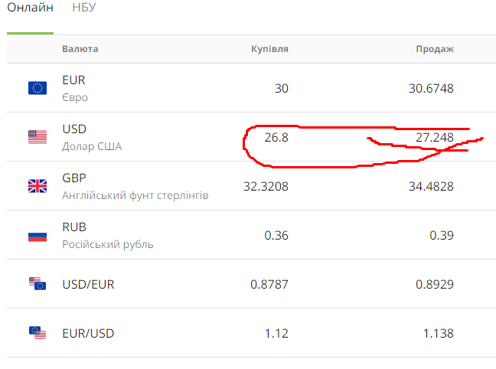This screenshot has height=369, width=496.
Task: Switch to the НБУ tab
Action: point(84,8)
